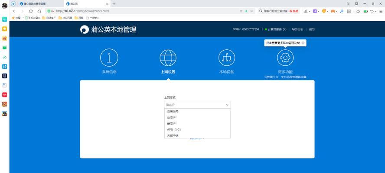
Task: Open the 更多功能 gear icon
Action: (x=285, y=58)
